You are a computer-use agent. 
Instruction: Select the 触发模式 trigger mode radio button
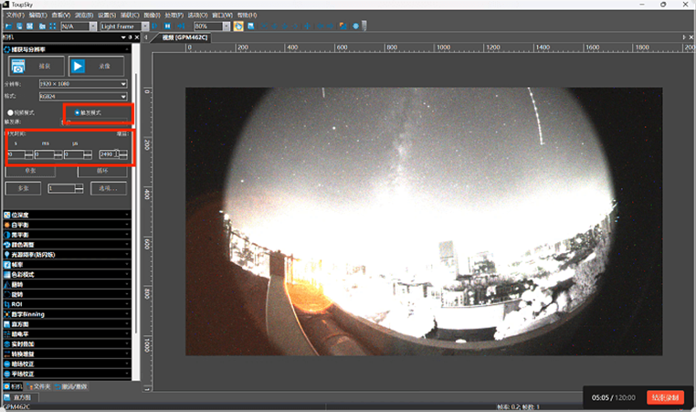click(x=78, y=112)
